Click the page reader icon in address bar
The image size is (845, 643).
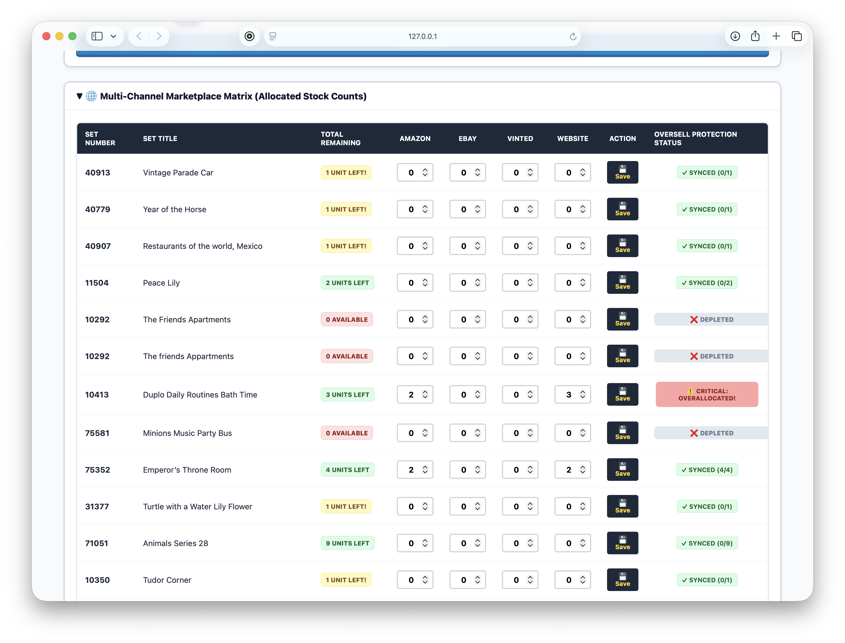click(273, 36)
